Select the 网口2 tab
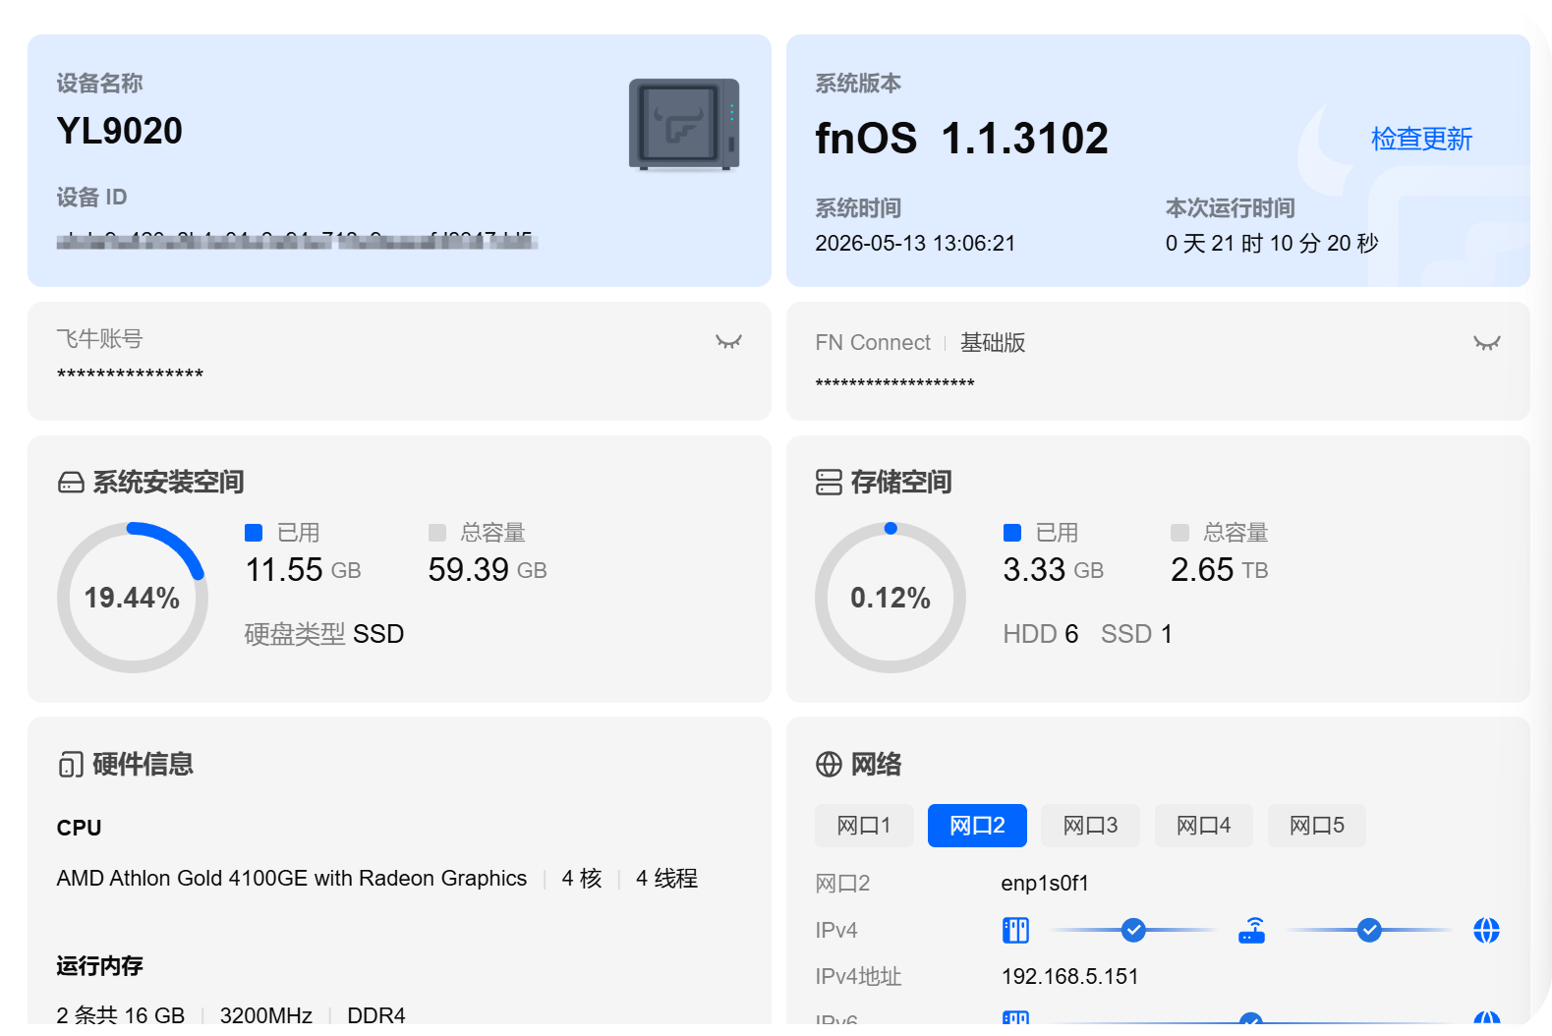The image size is (1552, 1036). coord(977,826)
